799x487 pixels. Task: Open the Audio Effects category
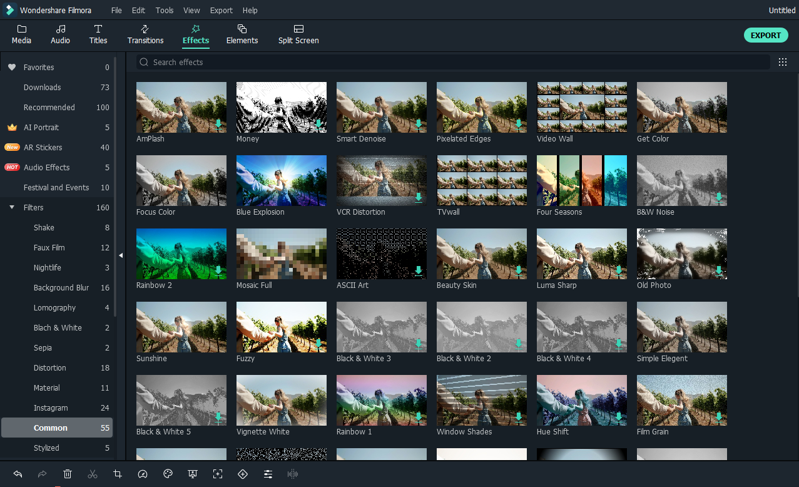click(58, 167)
